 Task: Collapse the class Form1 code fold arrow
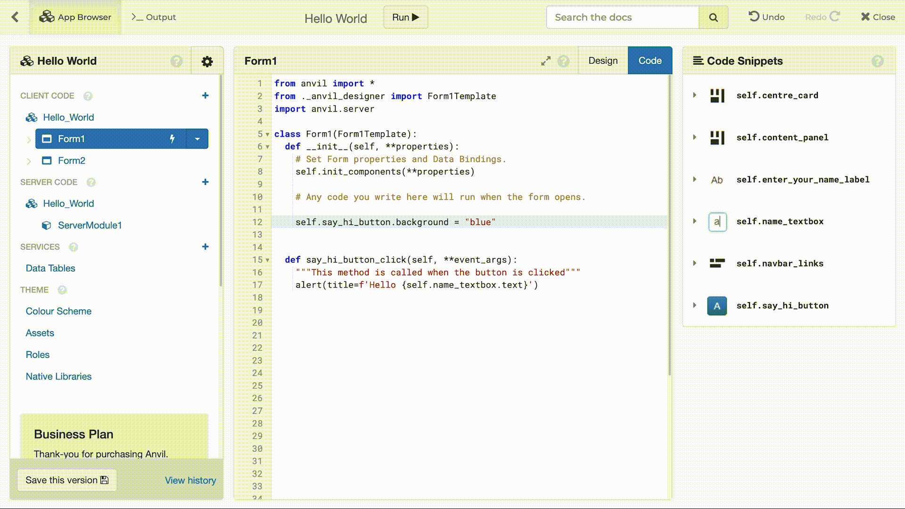click(x=267, y=134)
